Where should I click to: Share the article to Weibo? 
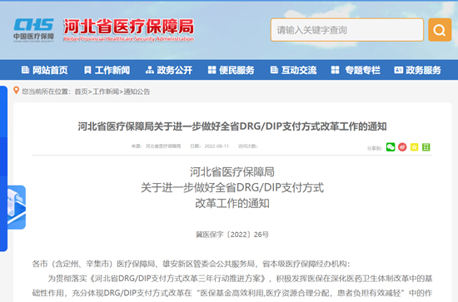(x=402, y=147)
